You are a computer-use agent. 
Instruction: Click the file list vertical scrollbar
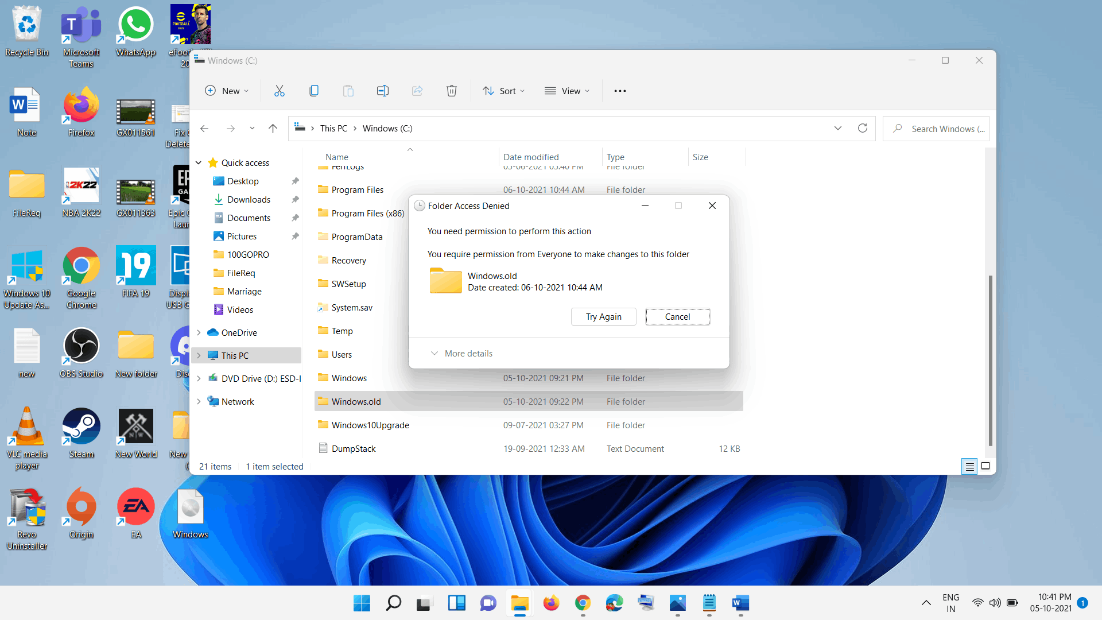(x=990, y=361)
